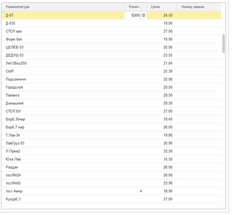Click the Колич... column header
232x215 pixels.
click(135, 7)
